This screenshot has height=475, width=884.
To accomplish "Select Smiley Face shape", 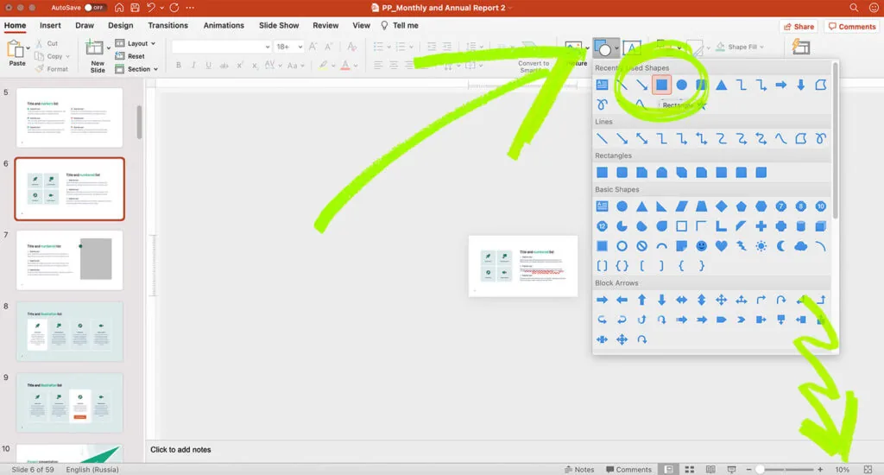I will point(701,246).
